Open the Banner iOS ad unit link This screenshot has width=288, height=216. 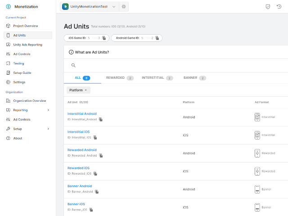coord(76,204)
